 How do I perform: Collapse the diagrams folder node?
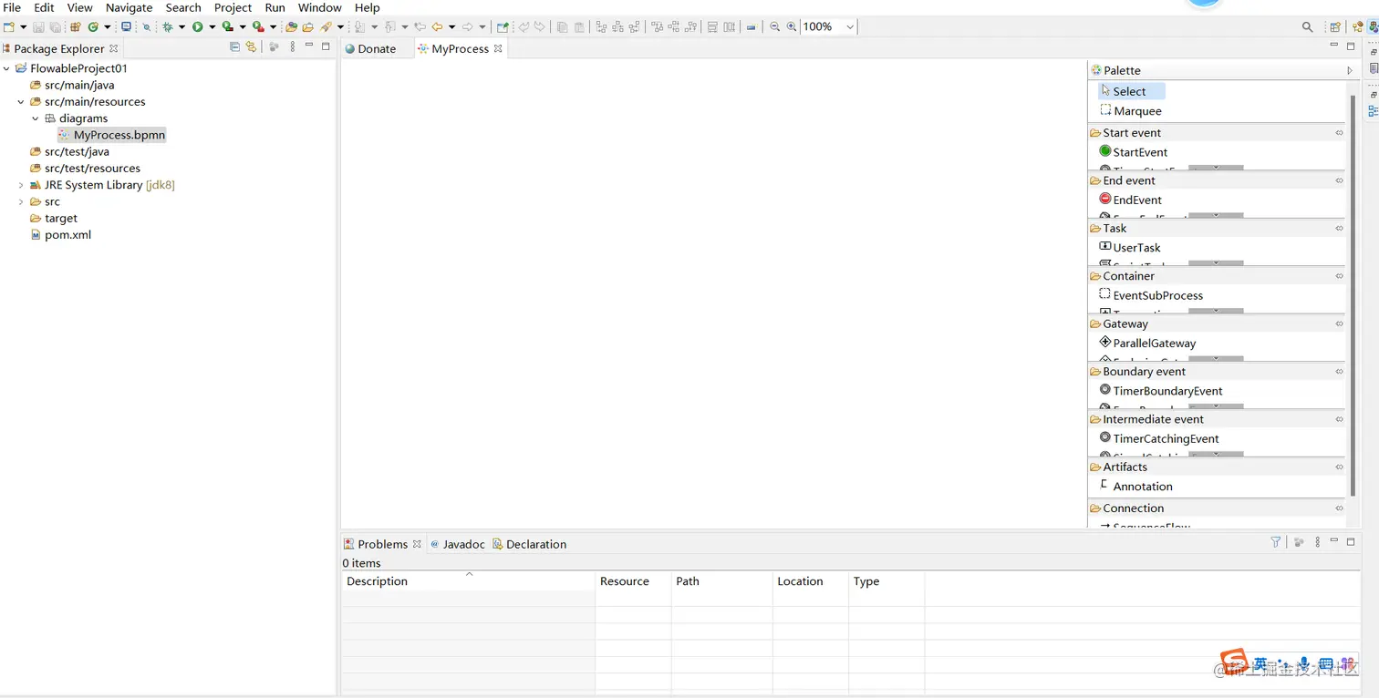coord(36,118)
